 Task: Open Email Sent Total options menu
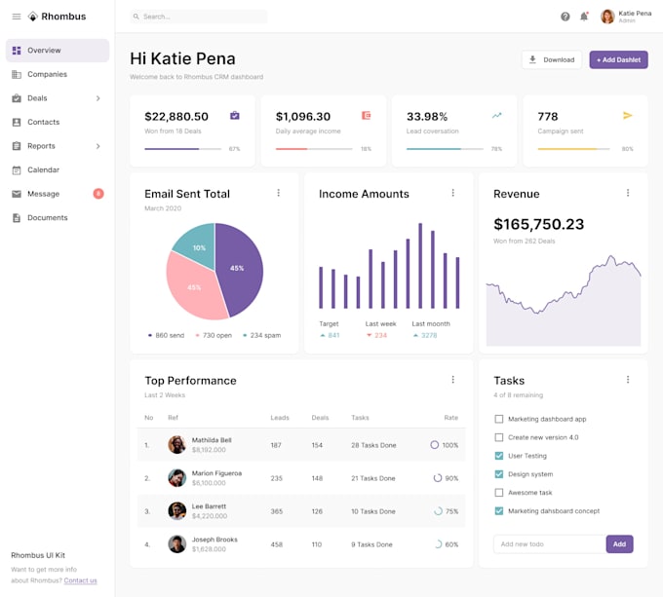(278, 193)
